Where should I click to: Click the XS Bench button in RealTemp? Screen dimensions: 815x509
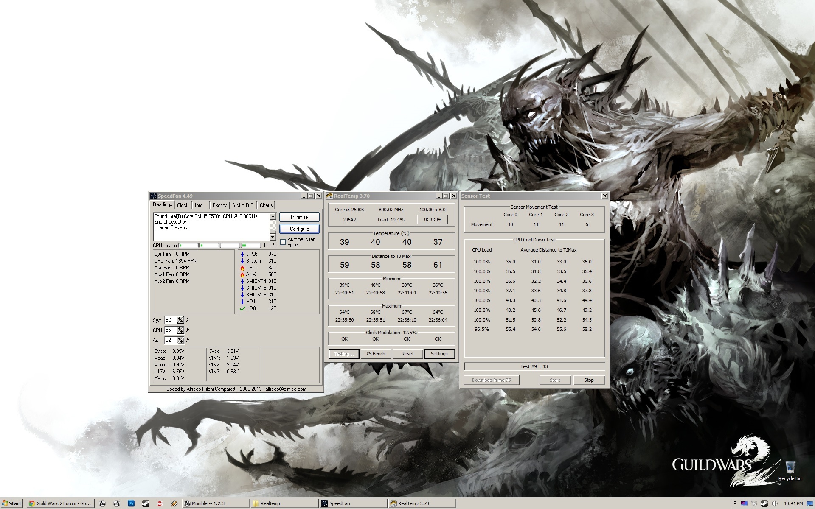376,354
